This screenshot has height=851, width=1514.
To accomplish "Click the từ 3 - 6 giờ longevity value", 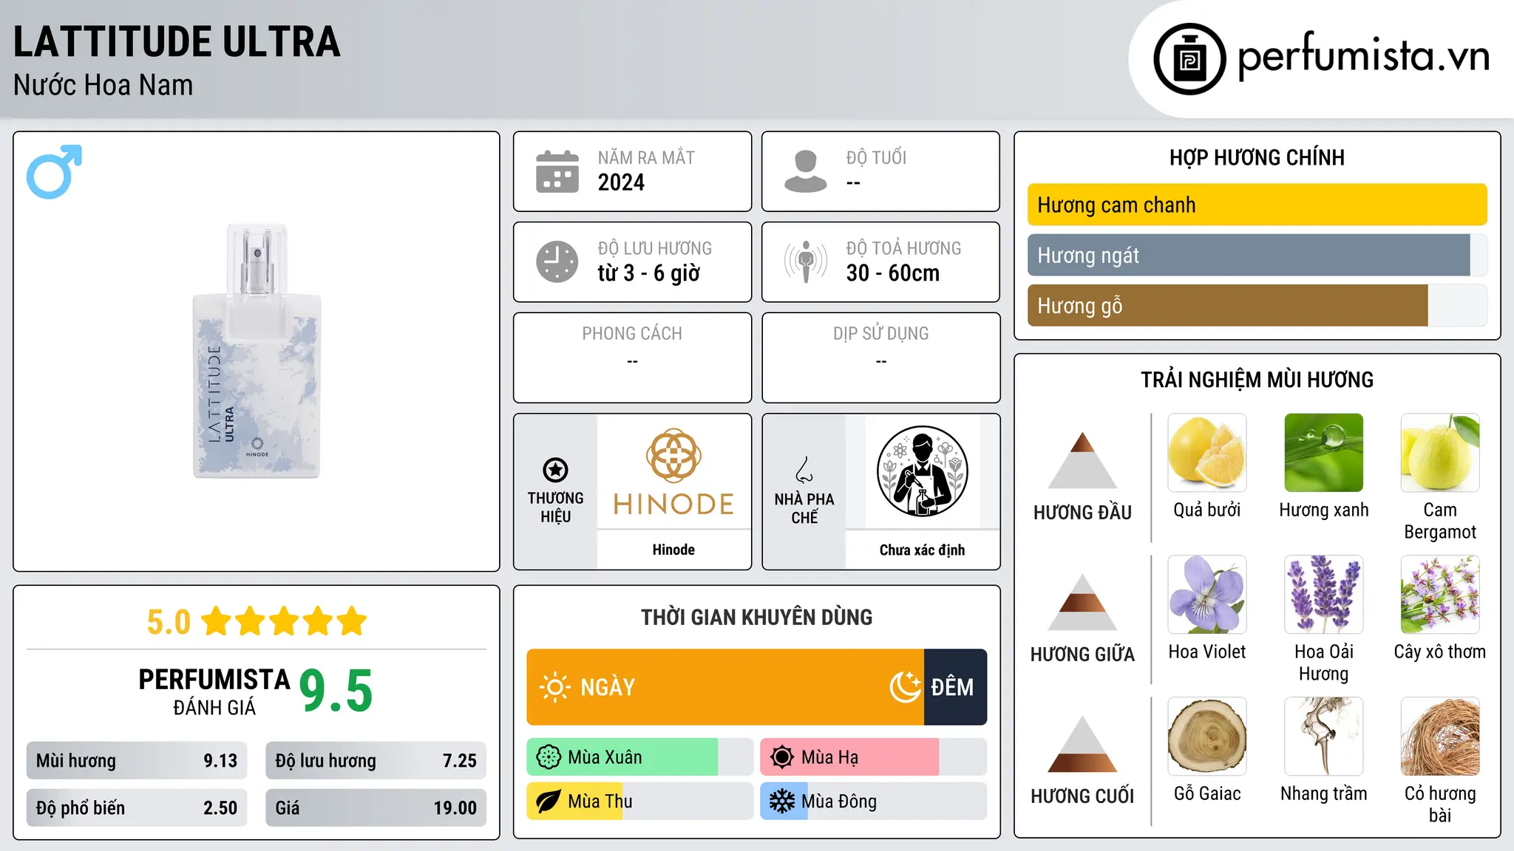I will (648, 273).
